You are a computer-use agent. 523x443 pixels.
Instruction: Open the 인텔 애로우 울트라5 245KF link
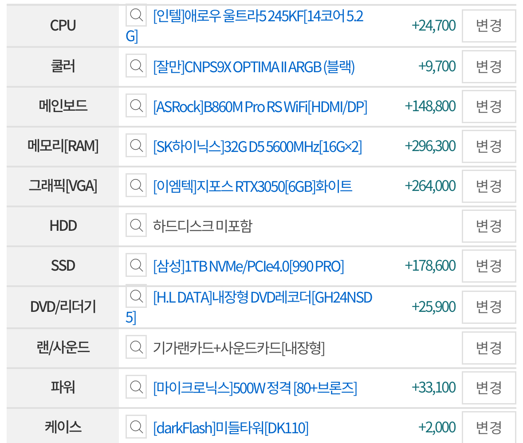coord(244,26)
